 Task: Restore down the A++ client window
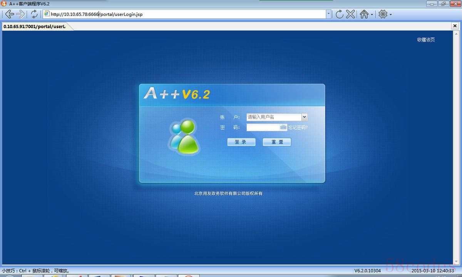coord(443,3)
